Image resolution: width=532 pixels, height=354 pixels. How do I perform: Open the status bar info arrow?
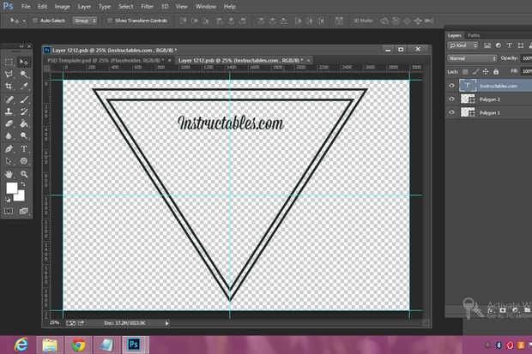166,323
